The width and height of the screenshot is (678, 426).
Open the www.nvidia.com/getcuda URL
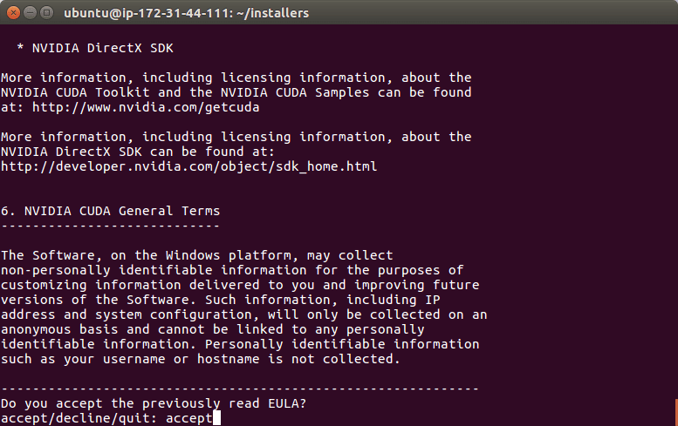point(146,107)
